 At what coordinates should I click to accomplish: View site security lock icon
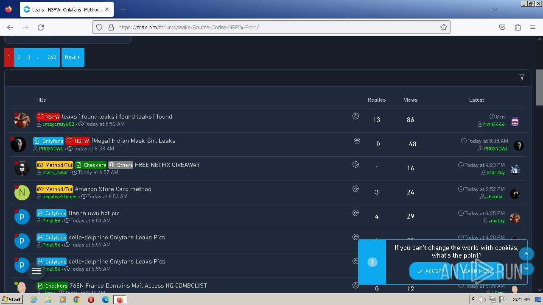pyautogui.click(x=111, y=27)
